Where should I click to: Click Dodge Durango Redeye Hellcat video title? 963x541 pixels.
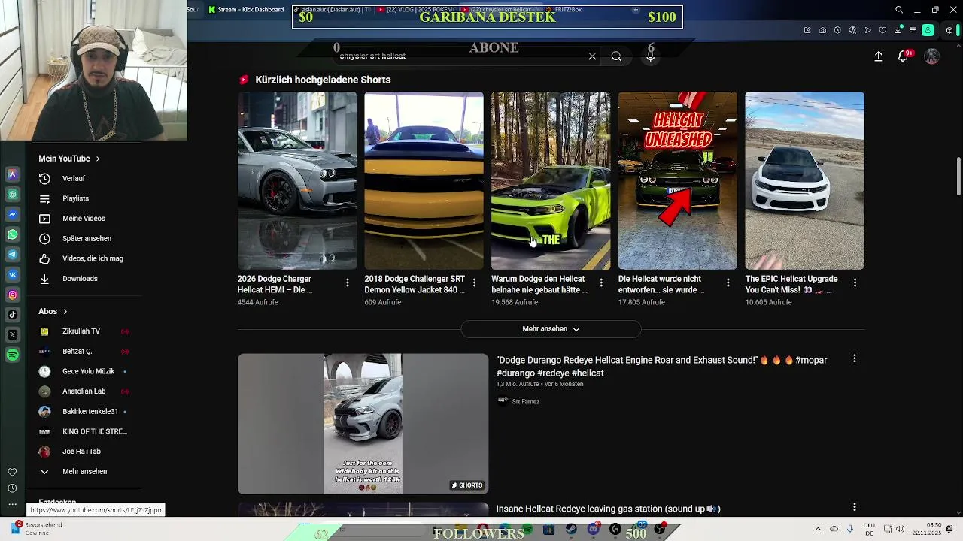pyautogui.click(x=661, y=367)
